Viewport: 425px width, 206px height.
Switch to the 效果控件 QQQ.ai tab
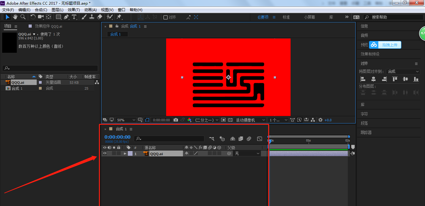[x=49, y=26]
